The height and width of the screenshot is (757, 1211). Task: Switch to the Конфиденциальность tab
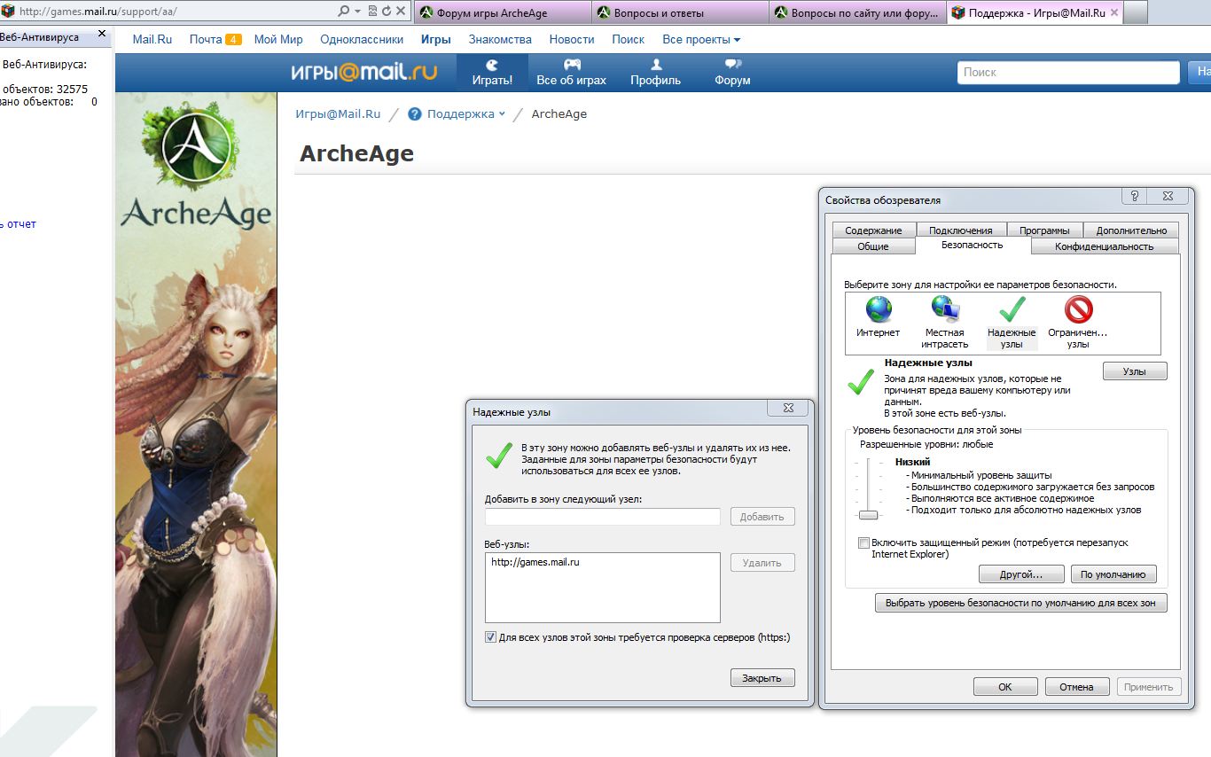(1105, 246)
